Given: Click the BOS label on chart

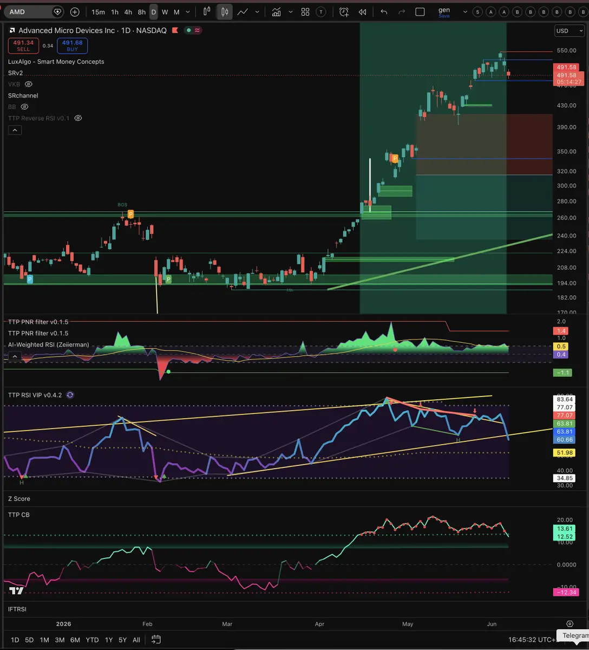Looking at the screenshot, I should [x=122, y=205].
